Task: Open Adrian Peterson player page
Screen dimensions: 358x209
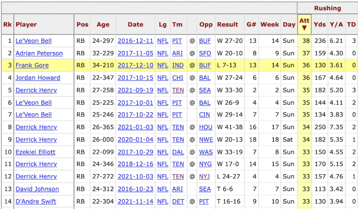Action: 39,53
